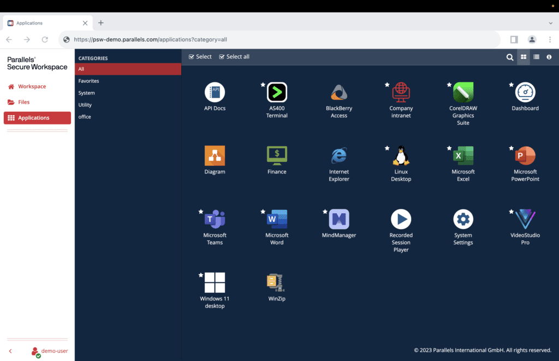Launch the BlackBerry Access application
The height and width of the screenshot is (361, 559).
339,93
